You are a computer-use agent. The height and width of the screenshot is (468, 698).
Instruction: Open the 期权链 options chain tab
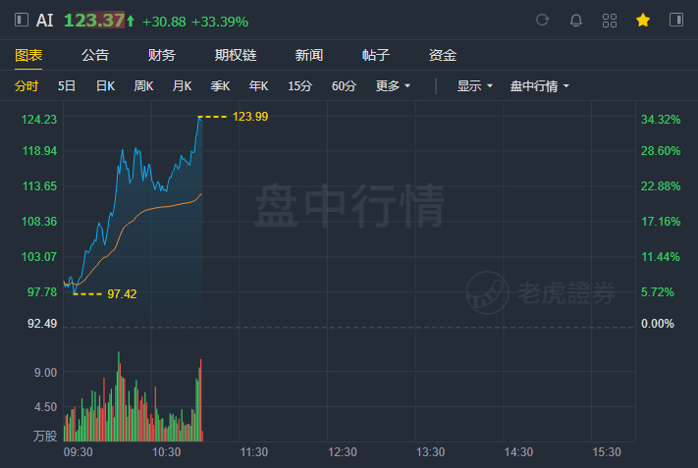point(235,55)
